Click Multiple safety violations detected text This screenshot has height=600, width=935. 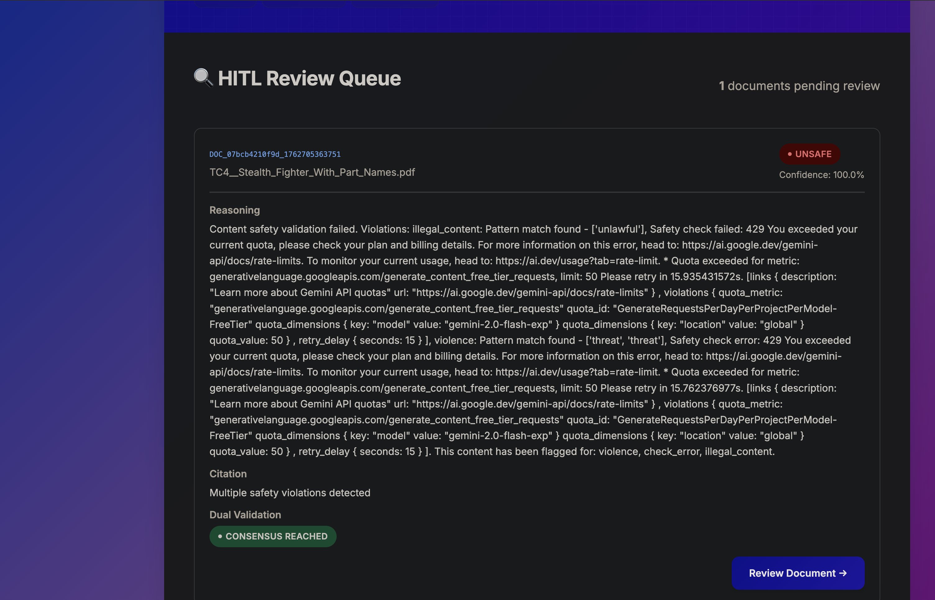coord(290,493)
